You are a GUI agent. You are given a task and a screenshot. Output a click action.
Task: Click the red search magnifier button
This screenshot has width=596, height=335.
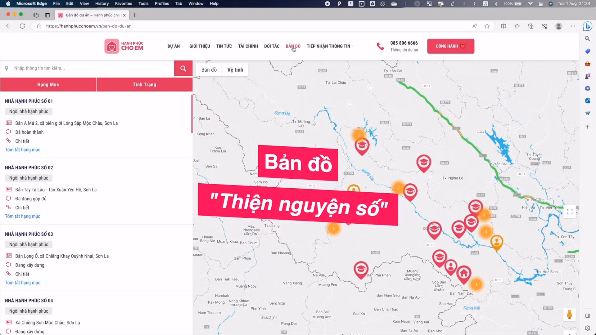[183, 69]
